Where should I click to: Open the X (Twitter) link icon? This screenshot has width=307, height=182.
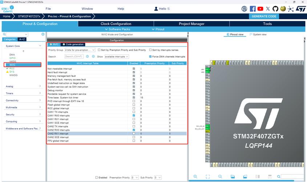point(268,9)
